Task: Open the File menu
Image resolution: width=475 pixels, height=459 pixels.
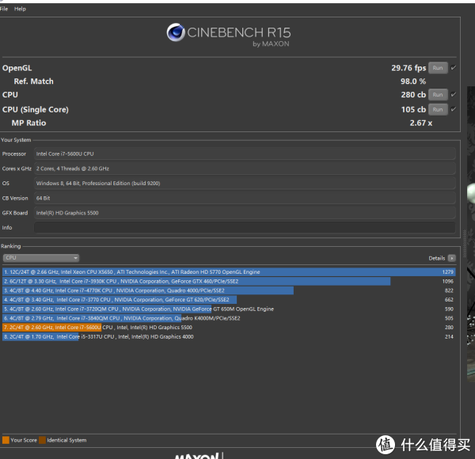Action: coord(4,9)
